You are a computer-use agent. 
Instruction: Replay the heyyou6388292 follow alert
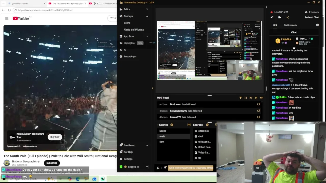(x=258, y=111)
